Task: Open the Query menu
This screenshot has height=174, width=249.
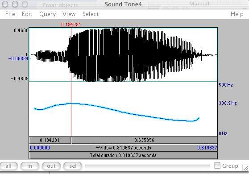Action: point(47,14)
